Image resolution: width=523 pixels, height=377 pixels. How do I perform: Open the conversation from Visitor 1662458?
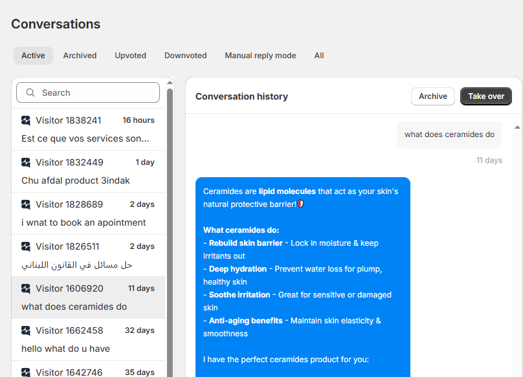[87, 339]
